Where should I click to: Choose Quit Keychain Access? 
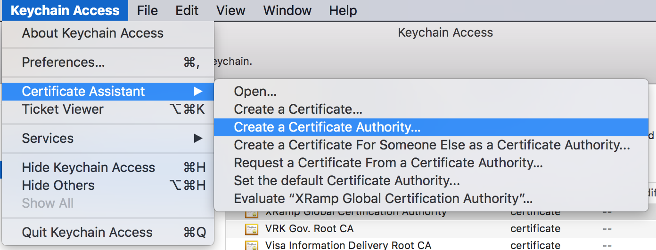108,233
